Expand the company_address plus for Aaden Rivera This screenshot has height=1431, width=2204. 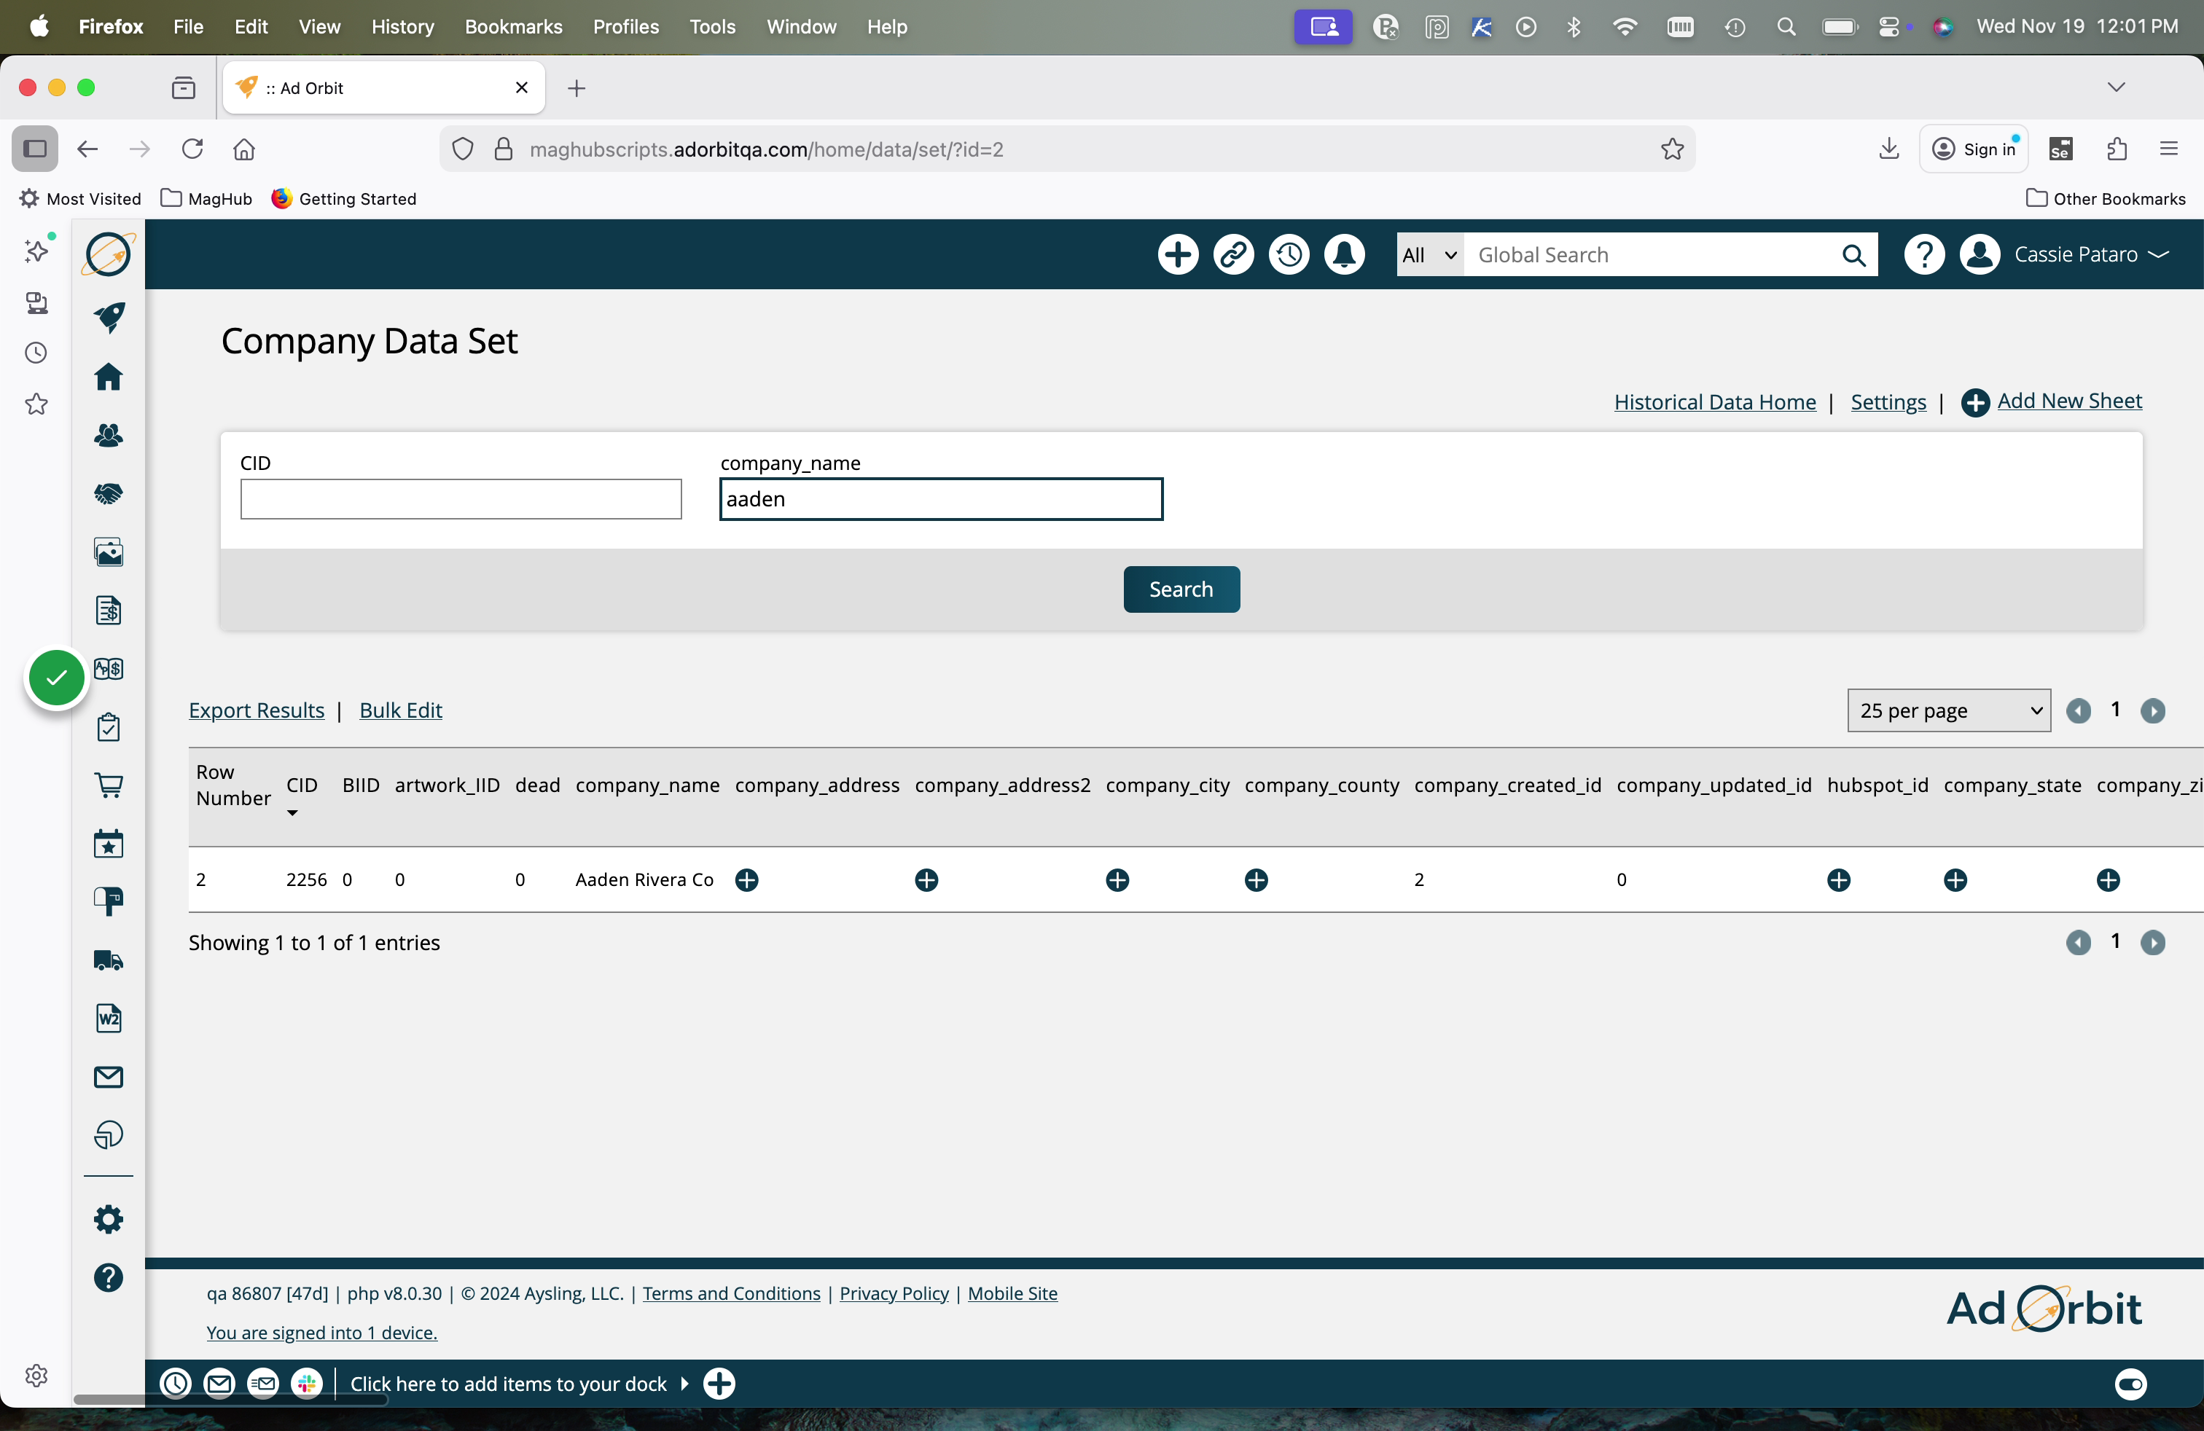coord(746,879)
